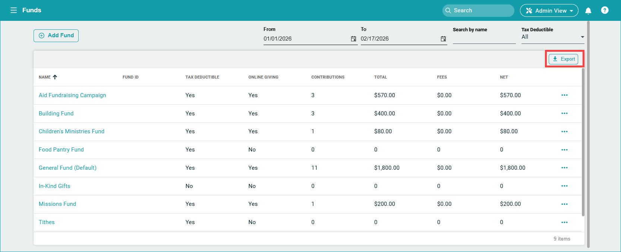Open more options for Tithes row
Image resolution: width=621 pixels, height=252 pixels.
(564, 222)
